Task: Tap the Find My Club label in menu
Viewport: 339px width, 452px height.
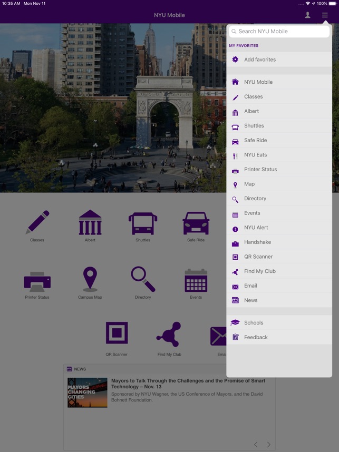Action: (260, 271)
